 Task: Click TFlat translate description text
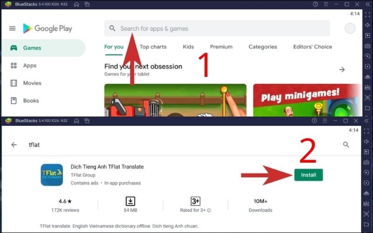coord(119,226)
